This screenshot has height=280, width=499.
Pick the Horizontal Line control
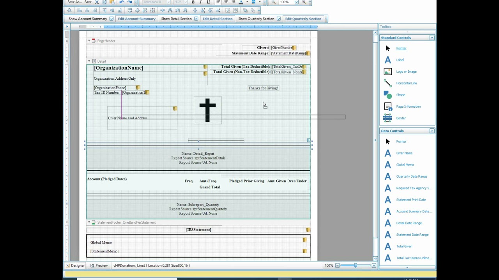406,83
